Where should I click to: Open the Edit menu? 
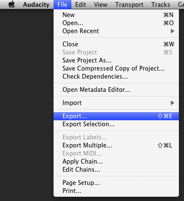(80, 5)
